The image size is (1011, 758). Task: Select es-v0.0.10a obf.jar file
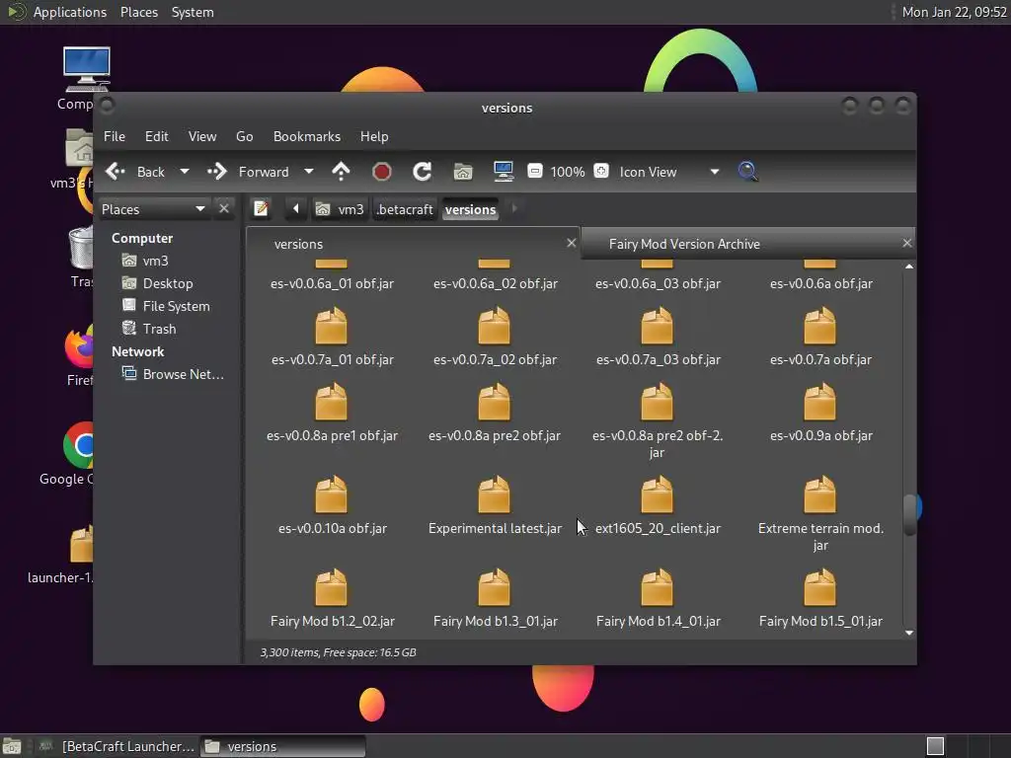(x=332, y=506)
